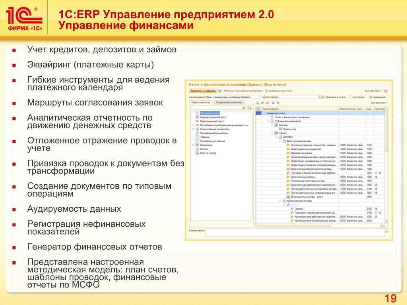Click the 'Наименование' column header
This screenshot has height=305, width=407.
300,109
